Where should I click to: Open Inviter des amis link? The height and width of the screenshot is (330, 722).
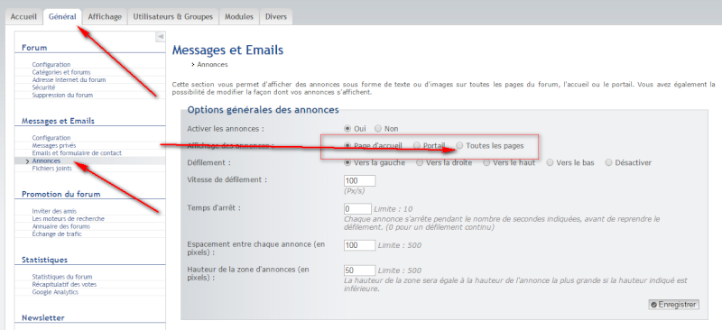pyautogui.click(x=54, y=211)
